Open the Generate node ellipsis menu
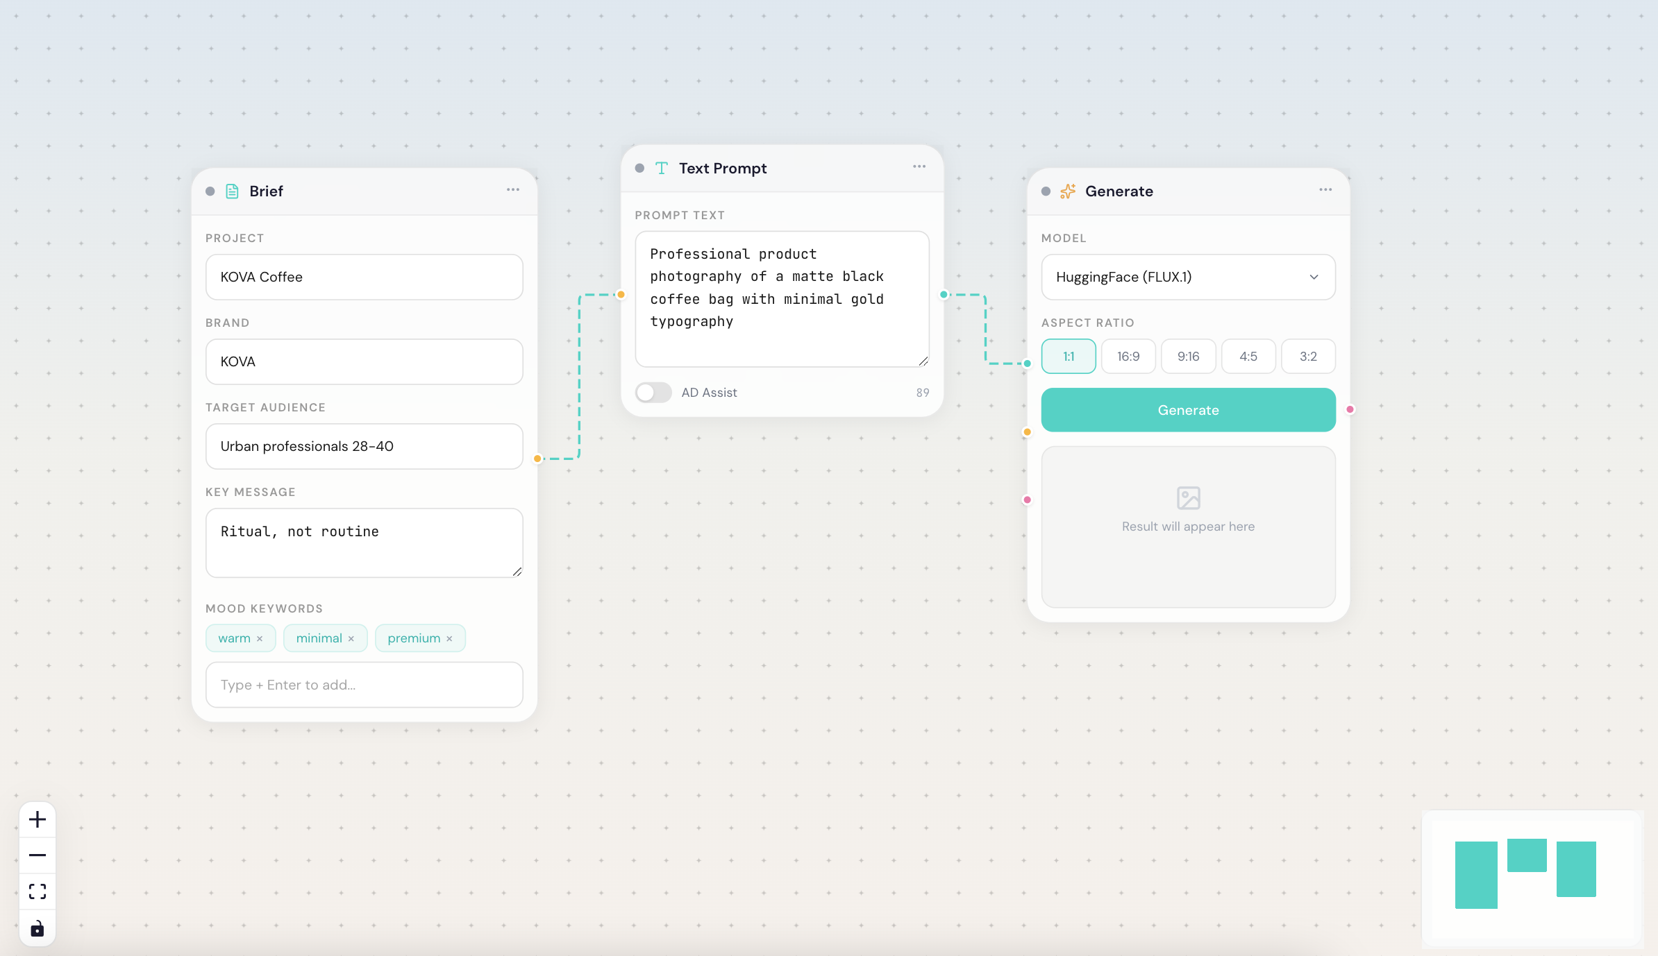Viewport: 1658px width, 956px height. tap(1325, 190)
